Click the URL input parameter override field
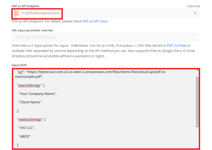The width and height of the screenshot is (212, 150). tap(106, 37)
